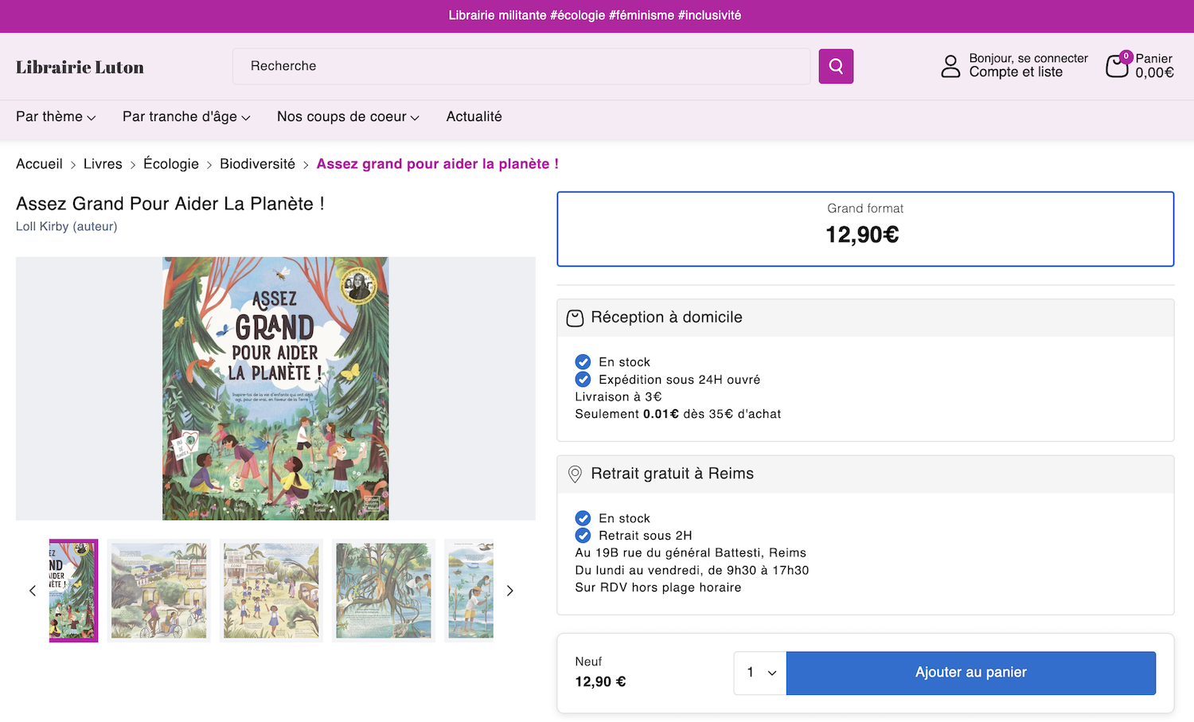Click the magnifying glass search button
Viewport: 1194px width, 722px height.
pyautogui.click(x=836, y=66)
